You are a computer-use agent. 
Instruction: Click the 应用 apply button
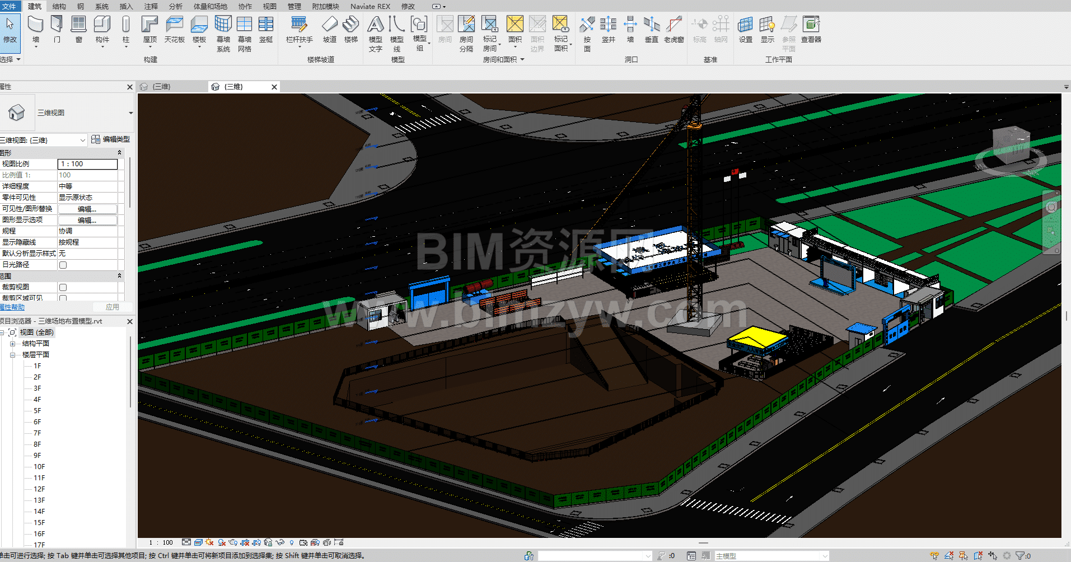(x=113, y=307)
